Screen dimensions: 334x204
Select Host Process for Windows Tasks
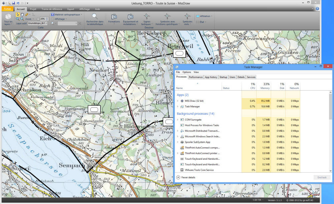click(x=238, y=125)
